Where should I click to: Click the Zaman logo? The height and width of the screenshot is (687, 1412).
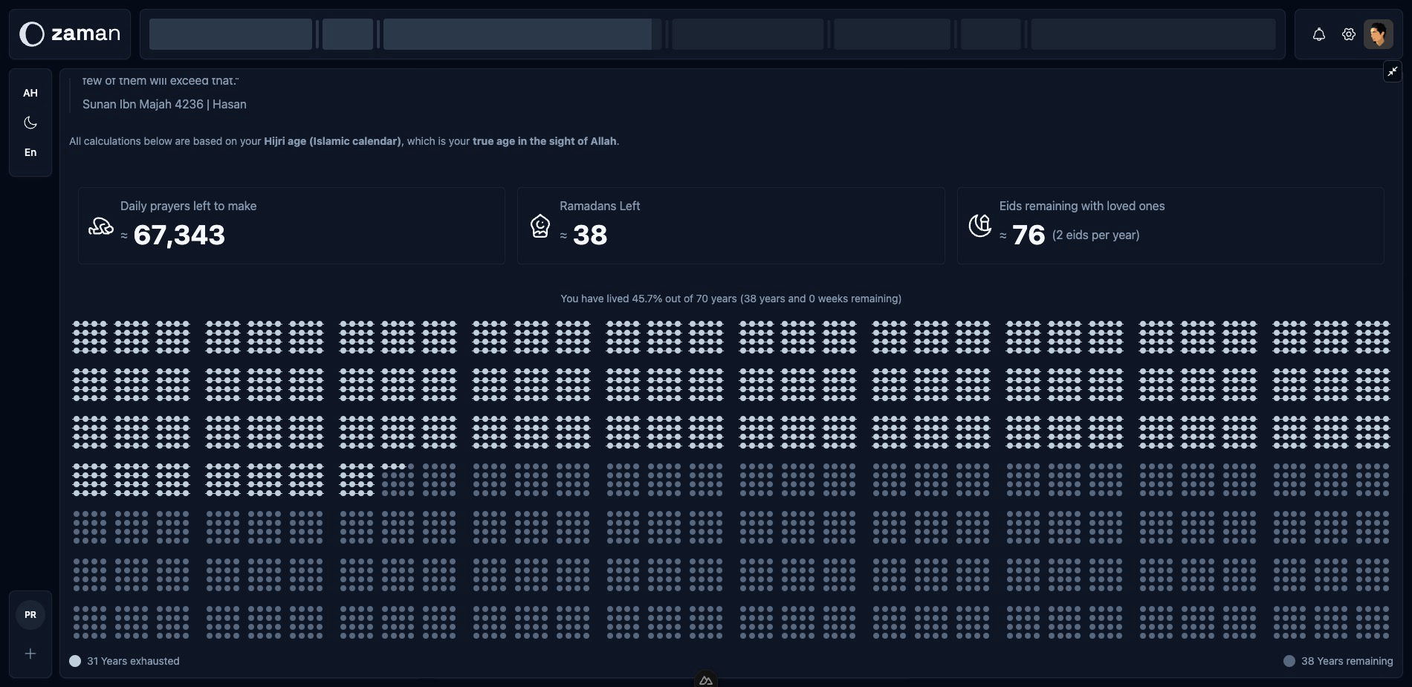click(69, 33)
